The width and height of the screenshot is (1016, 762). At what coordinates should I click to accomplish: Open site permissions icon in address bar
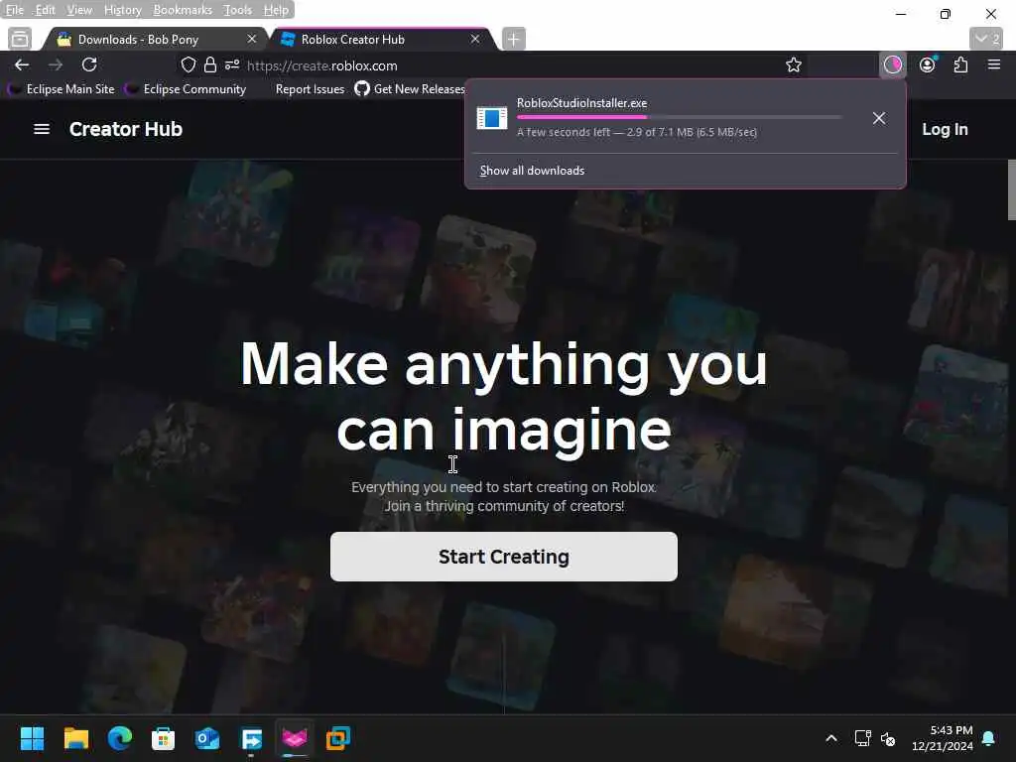(232, 64)
